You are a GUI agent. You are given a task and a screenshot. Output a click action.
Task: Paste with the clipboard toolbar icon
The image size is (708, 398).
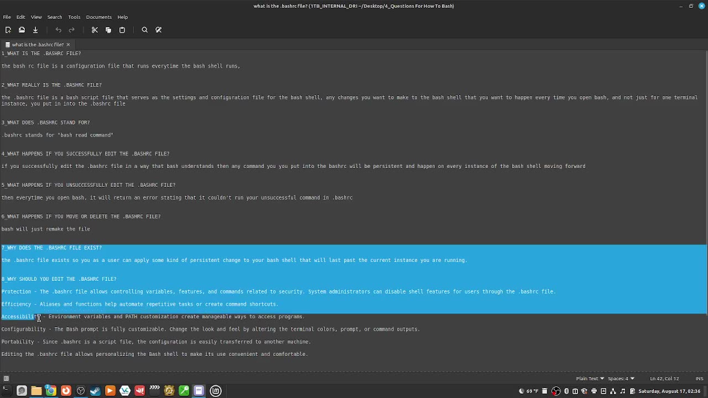coord(122,30)
